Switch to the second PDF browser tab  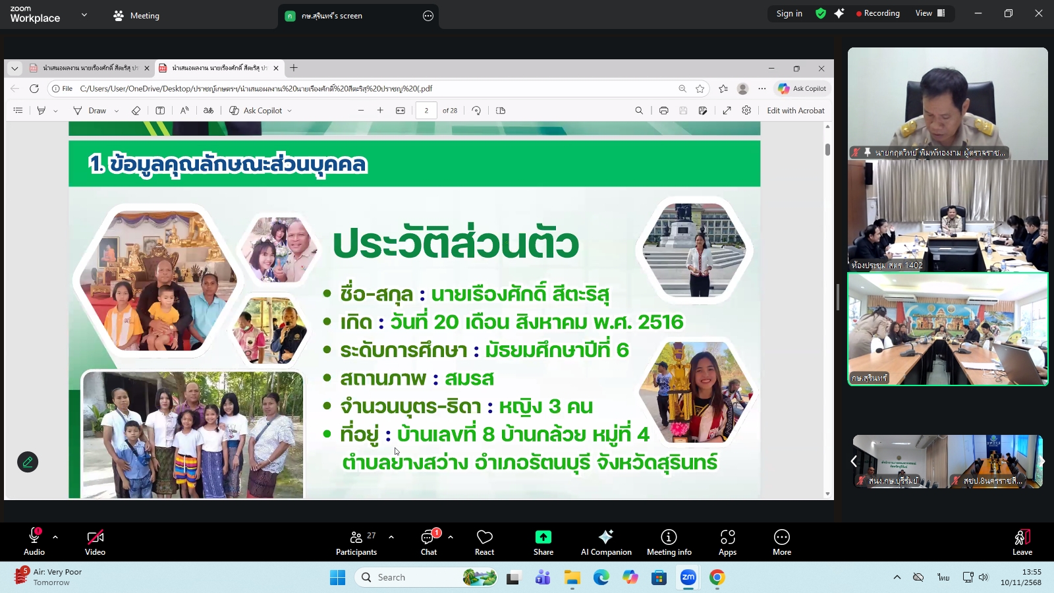(217, 67)
